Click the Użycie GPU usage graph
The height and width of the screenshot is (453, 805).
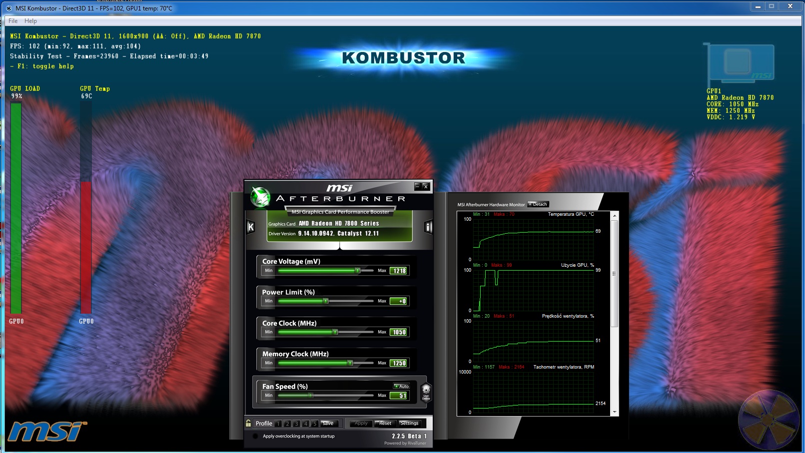click(533, 290)
